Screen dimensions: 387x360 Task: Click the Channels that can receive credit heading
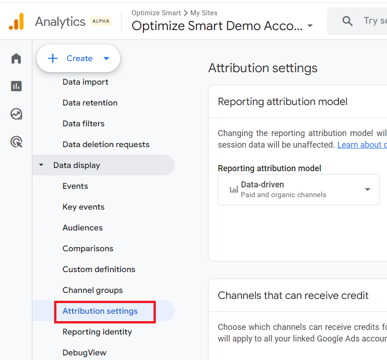pos(293,296)
